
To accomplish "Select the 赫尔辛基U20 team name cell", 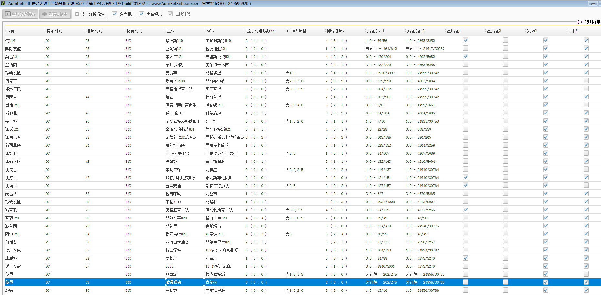I will click(x=176, y=218).
